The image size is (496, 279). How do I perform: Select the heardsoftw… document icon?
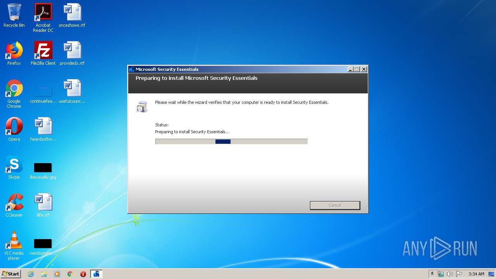click(43, 129)
